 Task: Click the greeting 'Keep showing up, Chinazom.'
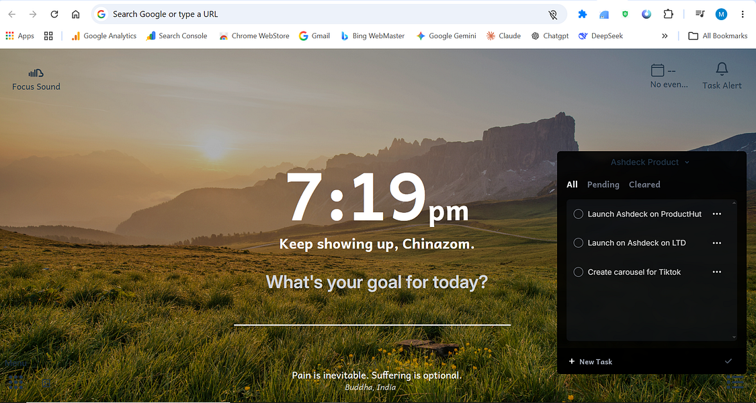coord(377,244)
